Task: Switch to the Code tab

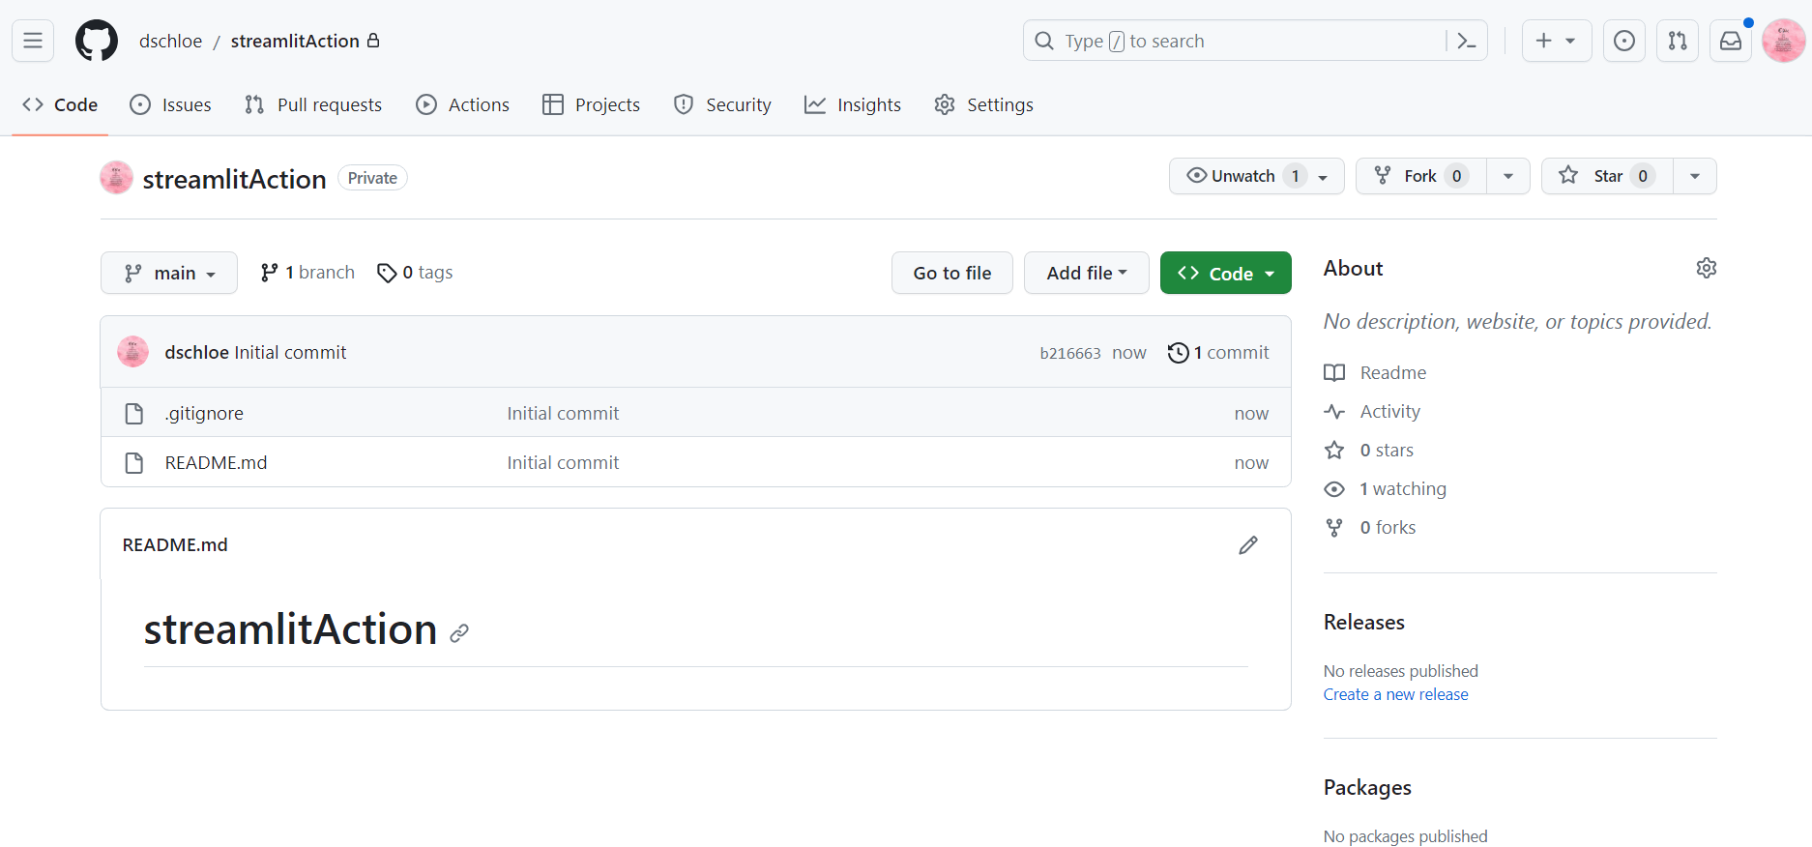Action: click(60, 104)
